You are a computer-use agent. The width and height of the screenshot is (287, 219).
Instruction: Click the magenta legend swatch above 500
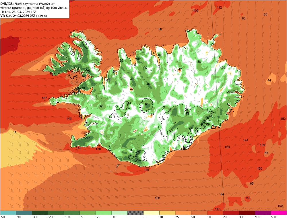[279, 213]
